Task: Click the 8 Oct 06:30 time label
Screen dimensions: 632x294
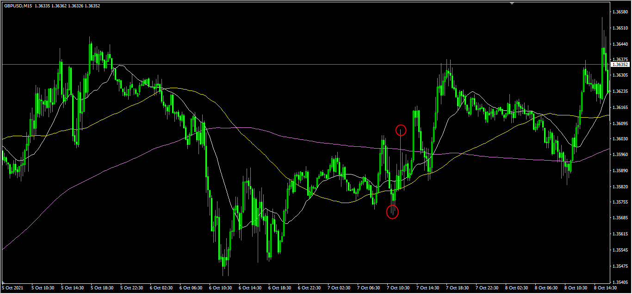Action: coord(546,288)
